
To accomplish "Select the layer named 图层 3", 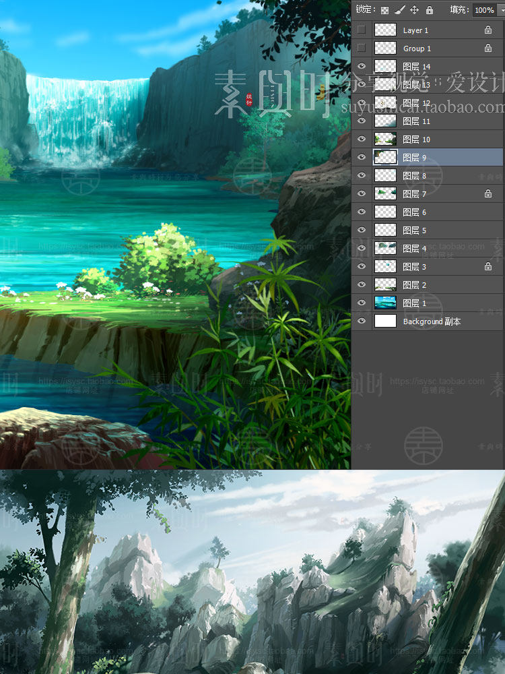I will pos(414,266).
